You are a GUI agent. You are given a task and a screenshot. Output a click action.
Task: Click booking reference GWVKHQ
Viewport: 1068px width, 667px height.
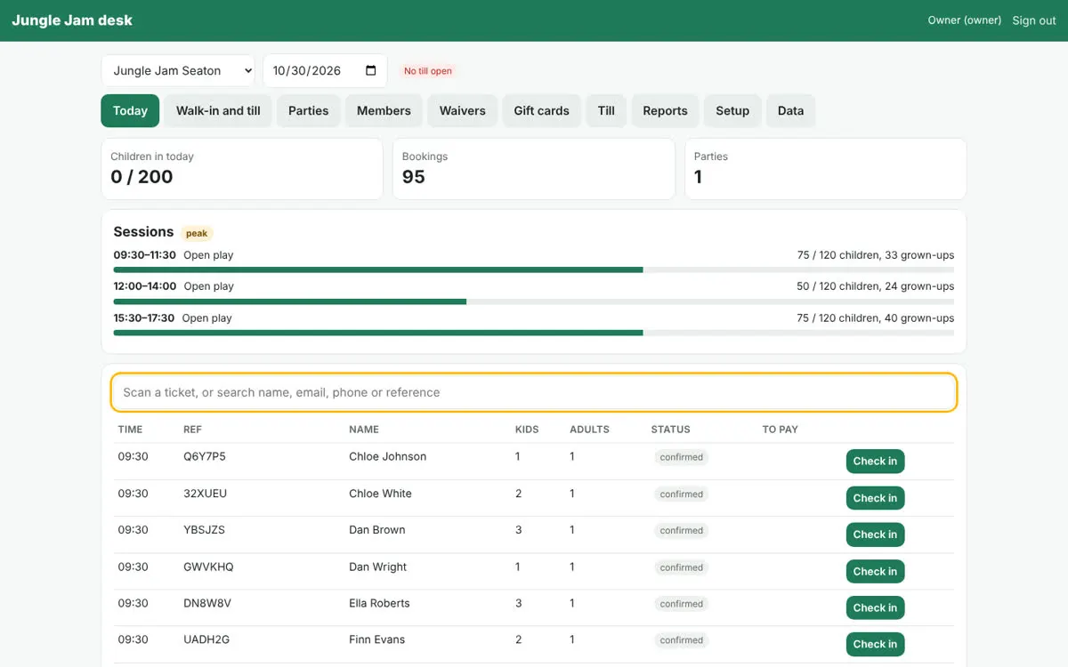coord(208,567)
